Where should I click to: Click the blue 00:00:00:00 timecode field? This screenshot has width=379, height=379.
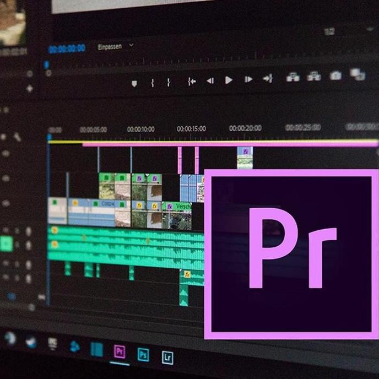click(x=67, y=48)
